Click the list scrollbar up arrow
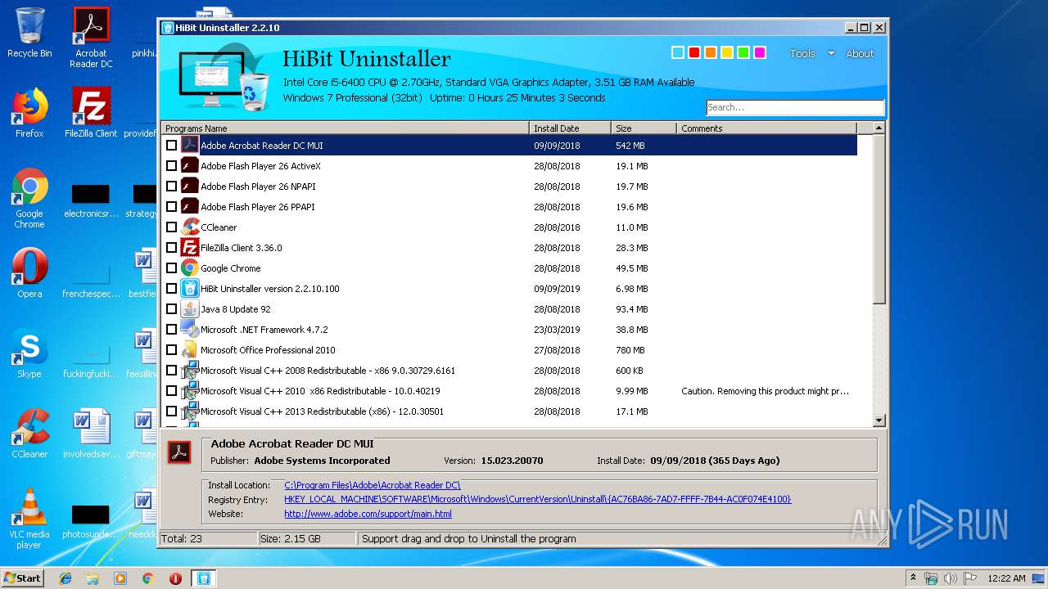The image size is (1048, 589). [879, 128]
